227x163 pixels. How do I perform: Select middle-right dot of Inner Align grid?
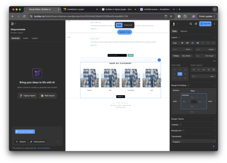point(185,74)
